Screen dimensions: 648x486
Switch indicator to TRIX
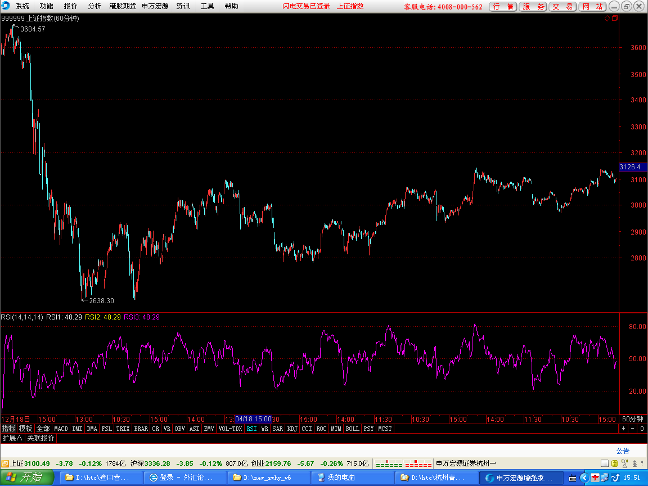tap(123, 429)
